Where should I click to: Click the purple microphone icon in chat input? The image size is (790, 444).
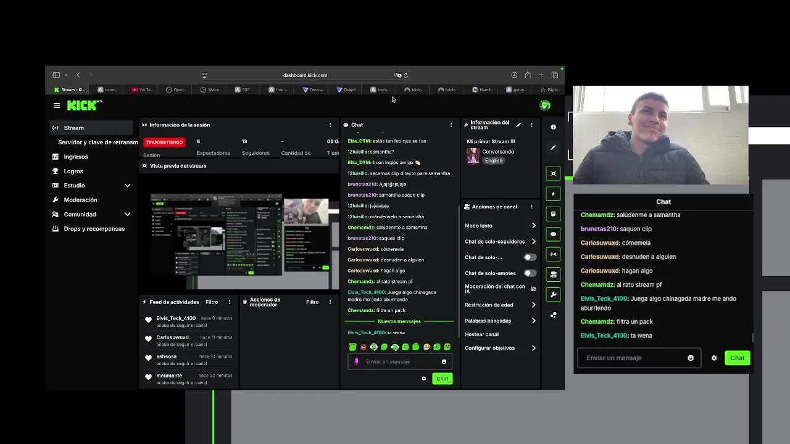click(x=356, y=362)
